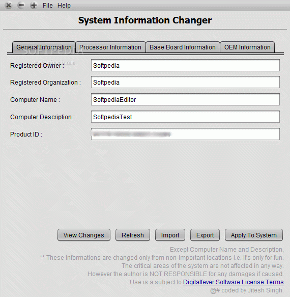Click 'The critical areas of the system' line

(x=202, y=266)
